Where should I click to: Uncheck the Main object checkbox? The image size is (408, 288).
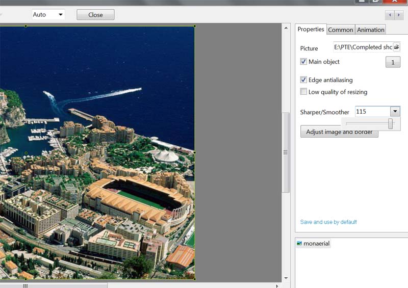click(x=304, y=62)
